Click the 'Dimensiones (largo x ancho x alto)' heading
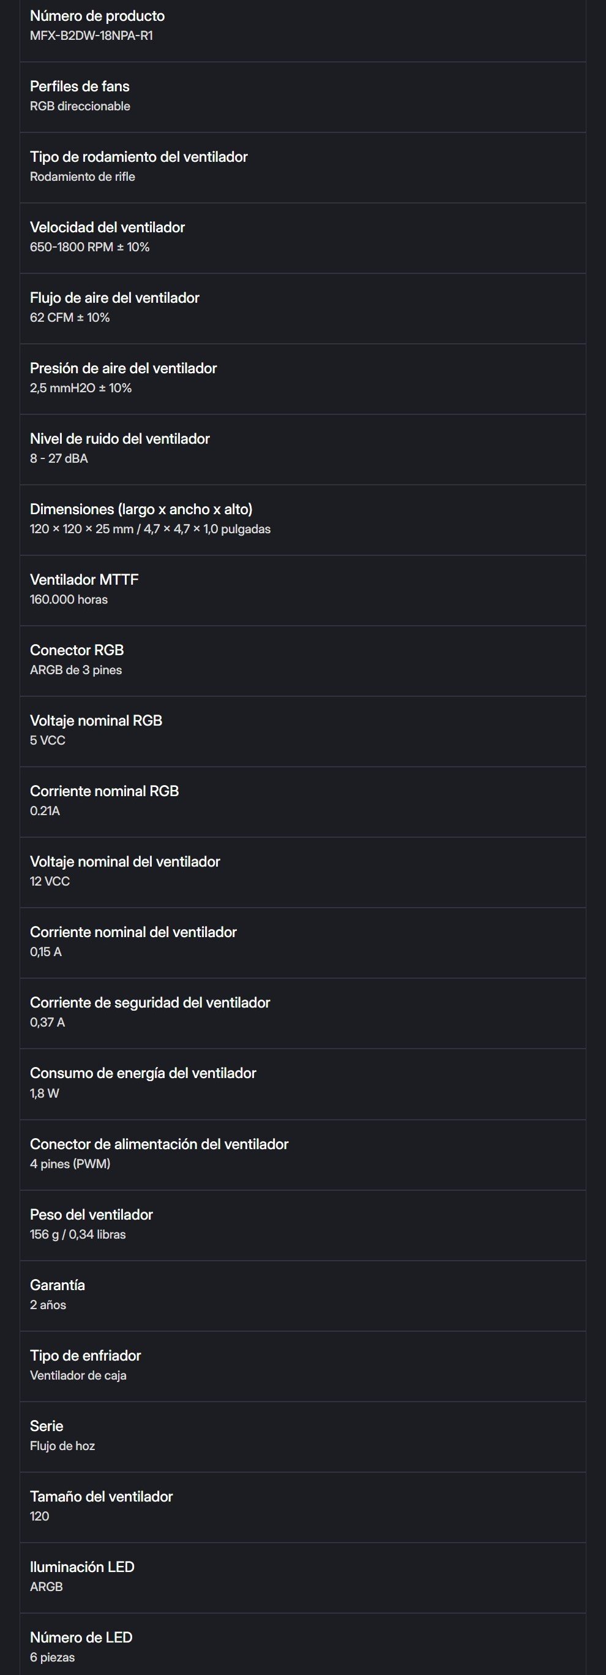Image resolution: width=606 pixels, height=1675 pixels. 141,509
